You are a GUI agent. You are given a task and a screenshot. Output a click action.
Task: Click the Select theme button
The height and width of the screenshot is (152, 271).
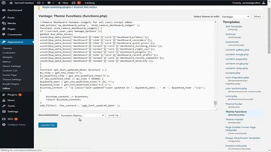click(257, 16)
